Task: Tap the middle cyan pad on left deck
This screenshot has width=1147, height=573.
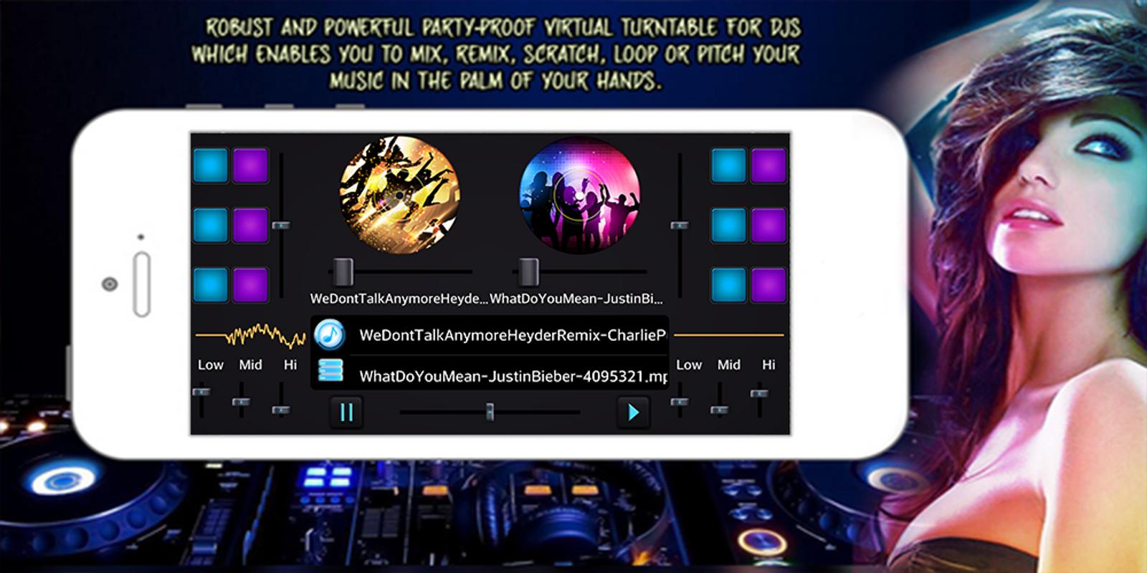Action: (211, 225)
